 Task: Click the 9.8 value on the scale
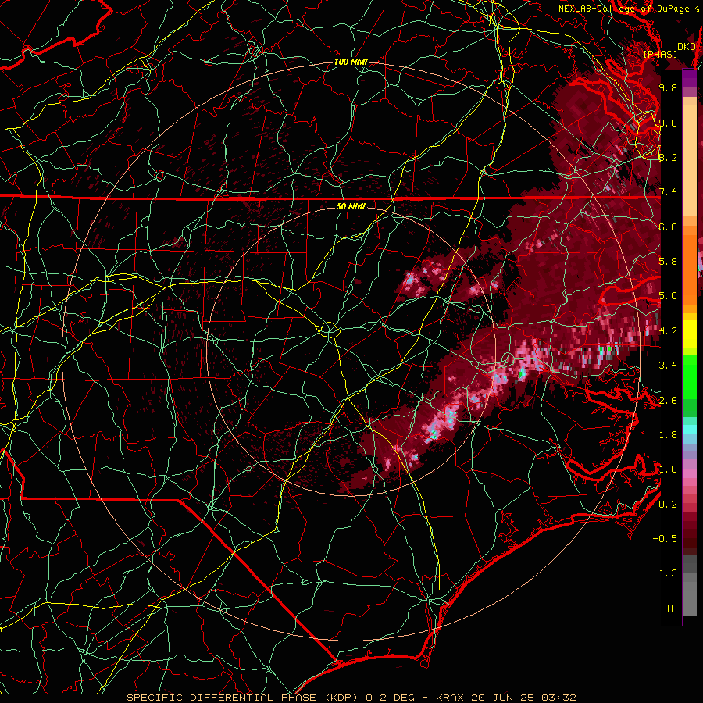coord(668,87)
